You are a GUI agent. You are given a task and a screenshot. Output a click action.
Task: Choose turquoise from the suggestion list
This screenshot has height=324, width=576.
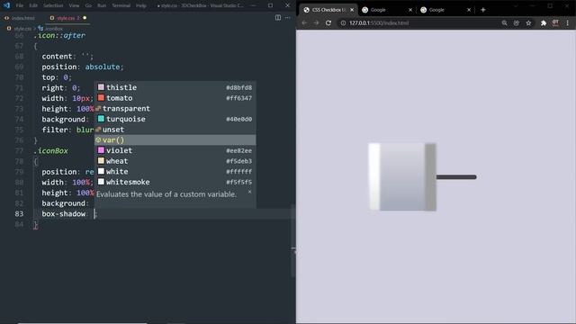coord(175,119)
